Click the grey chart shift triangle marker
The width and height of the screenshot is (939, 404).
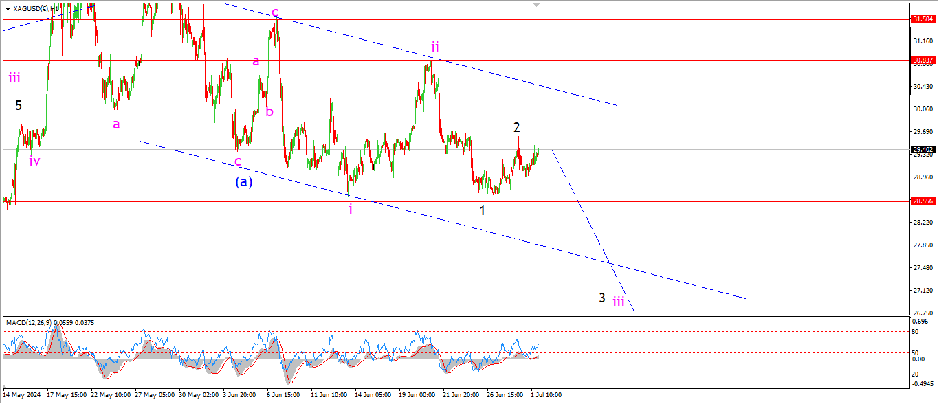[x=536, y=4]
